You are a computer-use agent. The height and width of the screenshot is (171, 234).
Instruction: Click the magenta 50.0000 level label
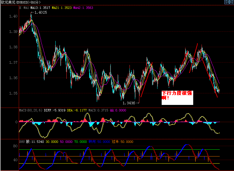pos(66,142)
